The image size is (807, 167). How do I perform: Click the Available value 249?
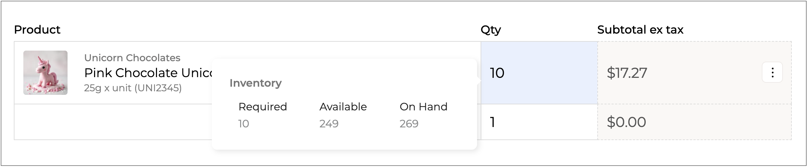click(329, 123)
